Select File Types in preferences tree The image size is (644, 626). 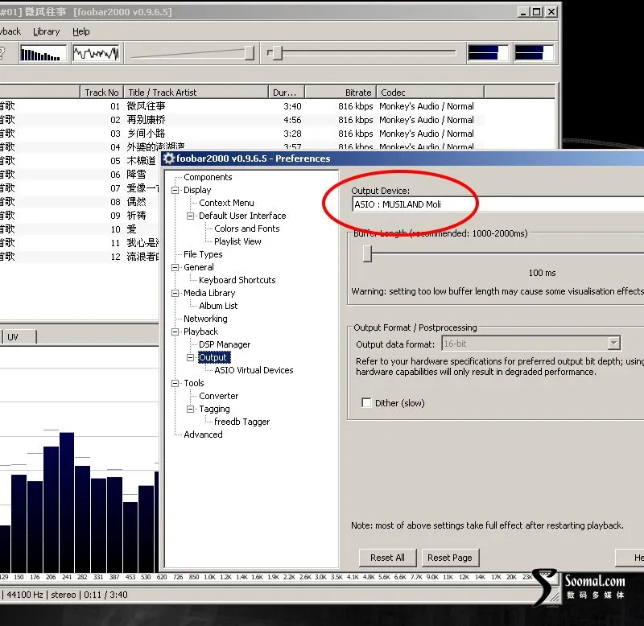click(203, 254)
